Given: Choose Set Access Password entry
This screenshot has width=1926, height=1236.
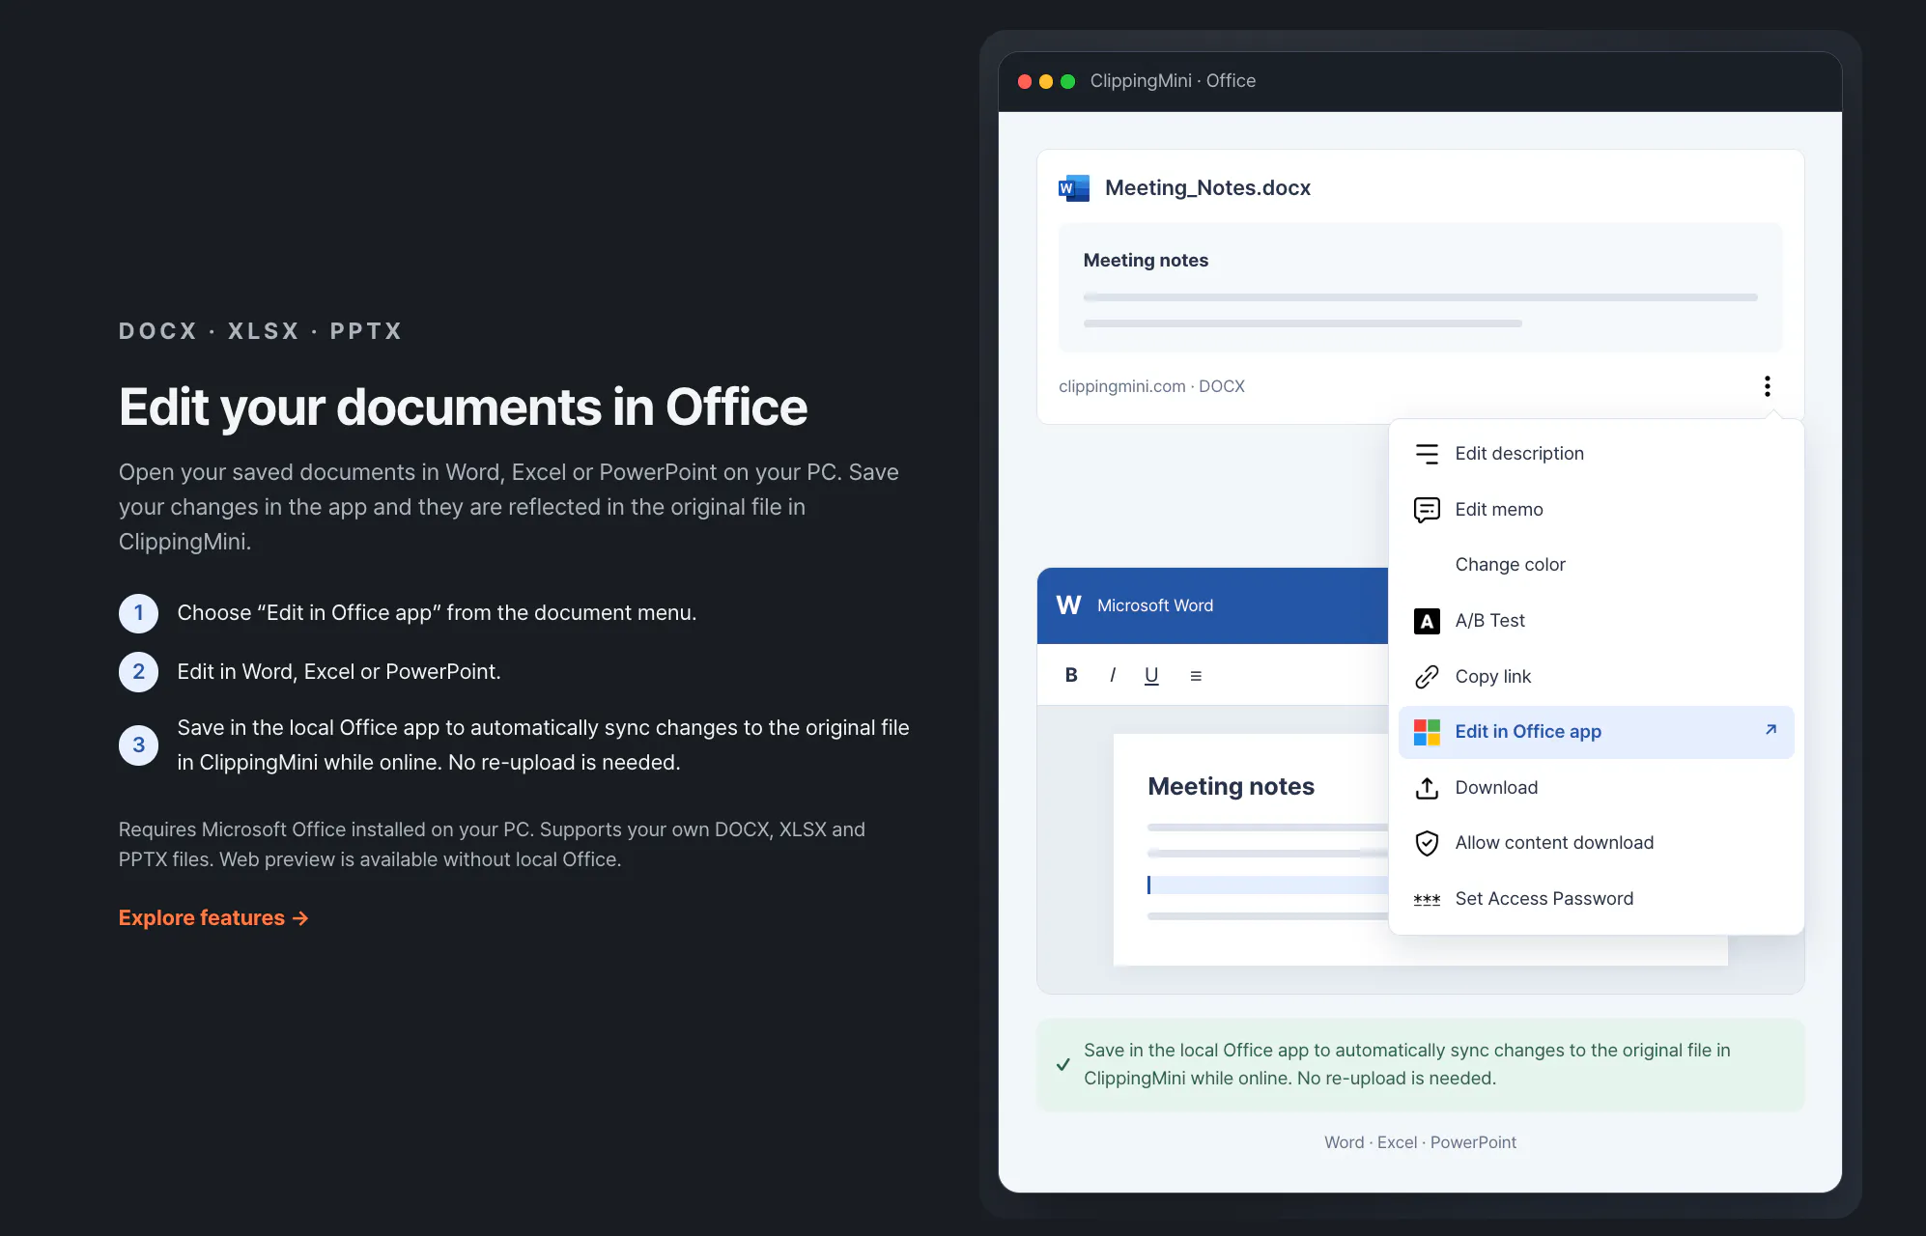Looking at the screenshot, I should 1596,899.
